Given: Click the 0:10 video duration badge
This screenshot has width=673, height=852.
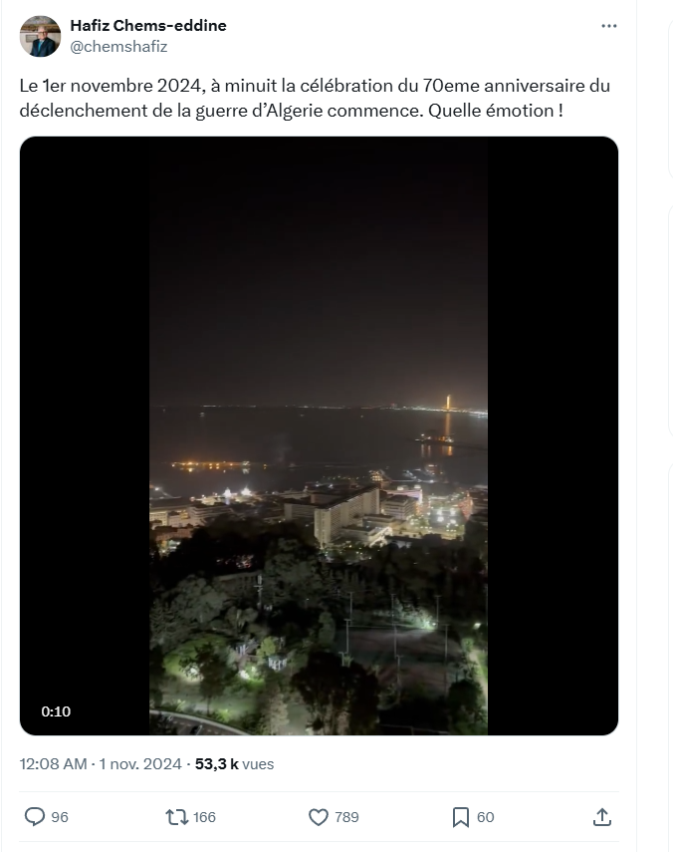Looking at the screenshot, I should [56, 711].
